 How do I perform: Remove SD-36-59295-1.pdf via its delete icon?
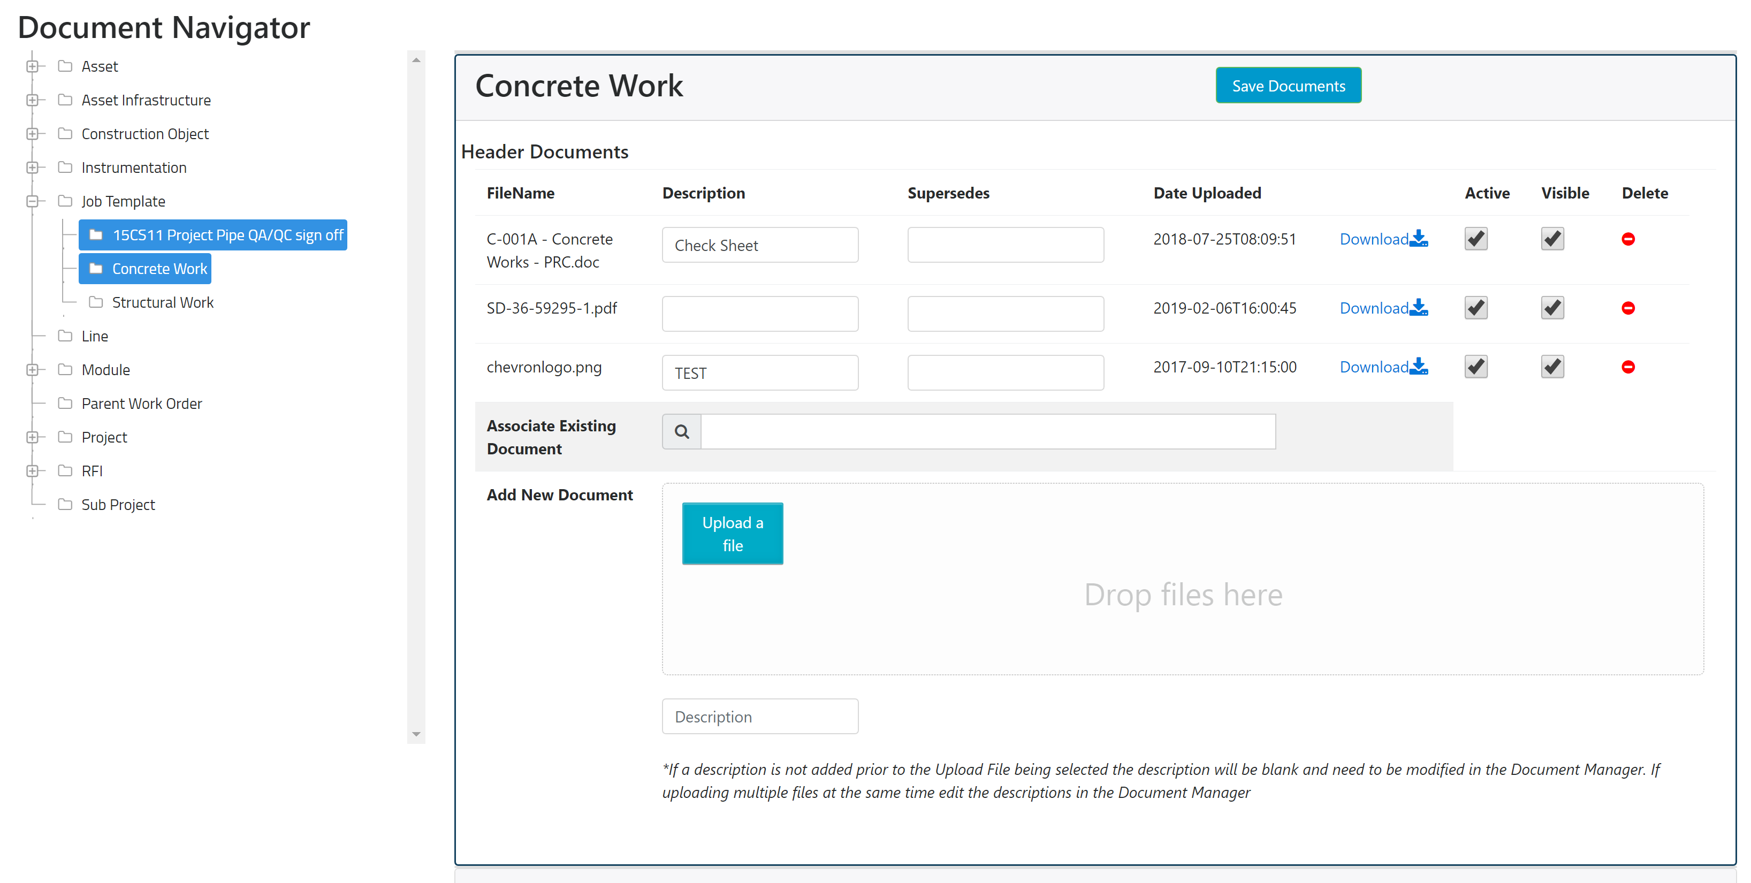pos(1628,307)
